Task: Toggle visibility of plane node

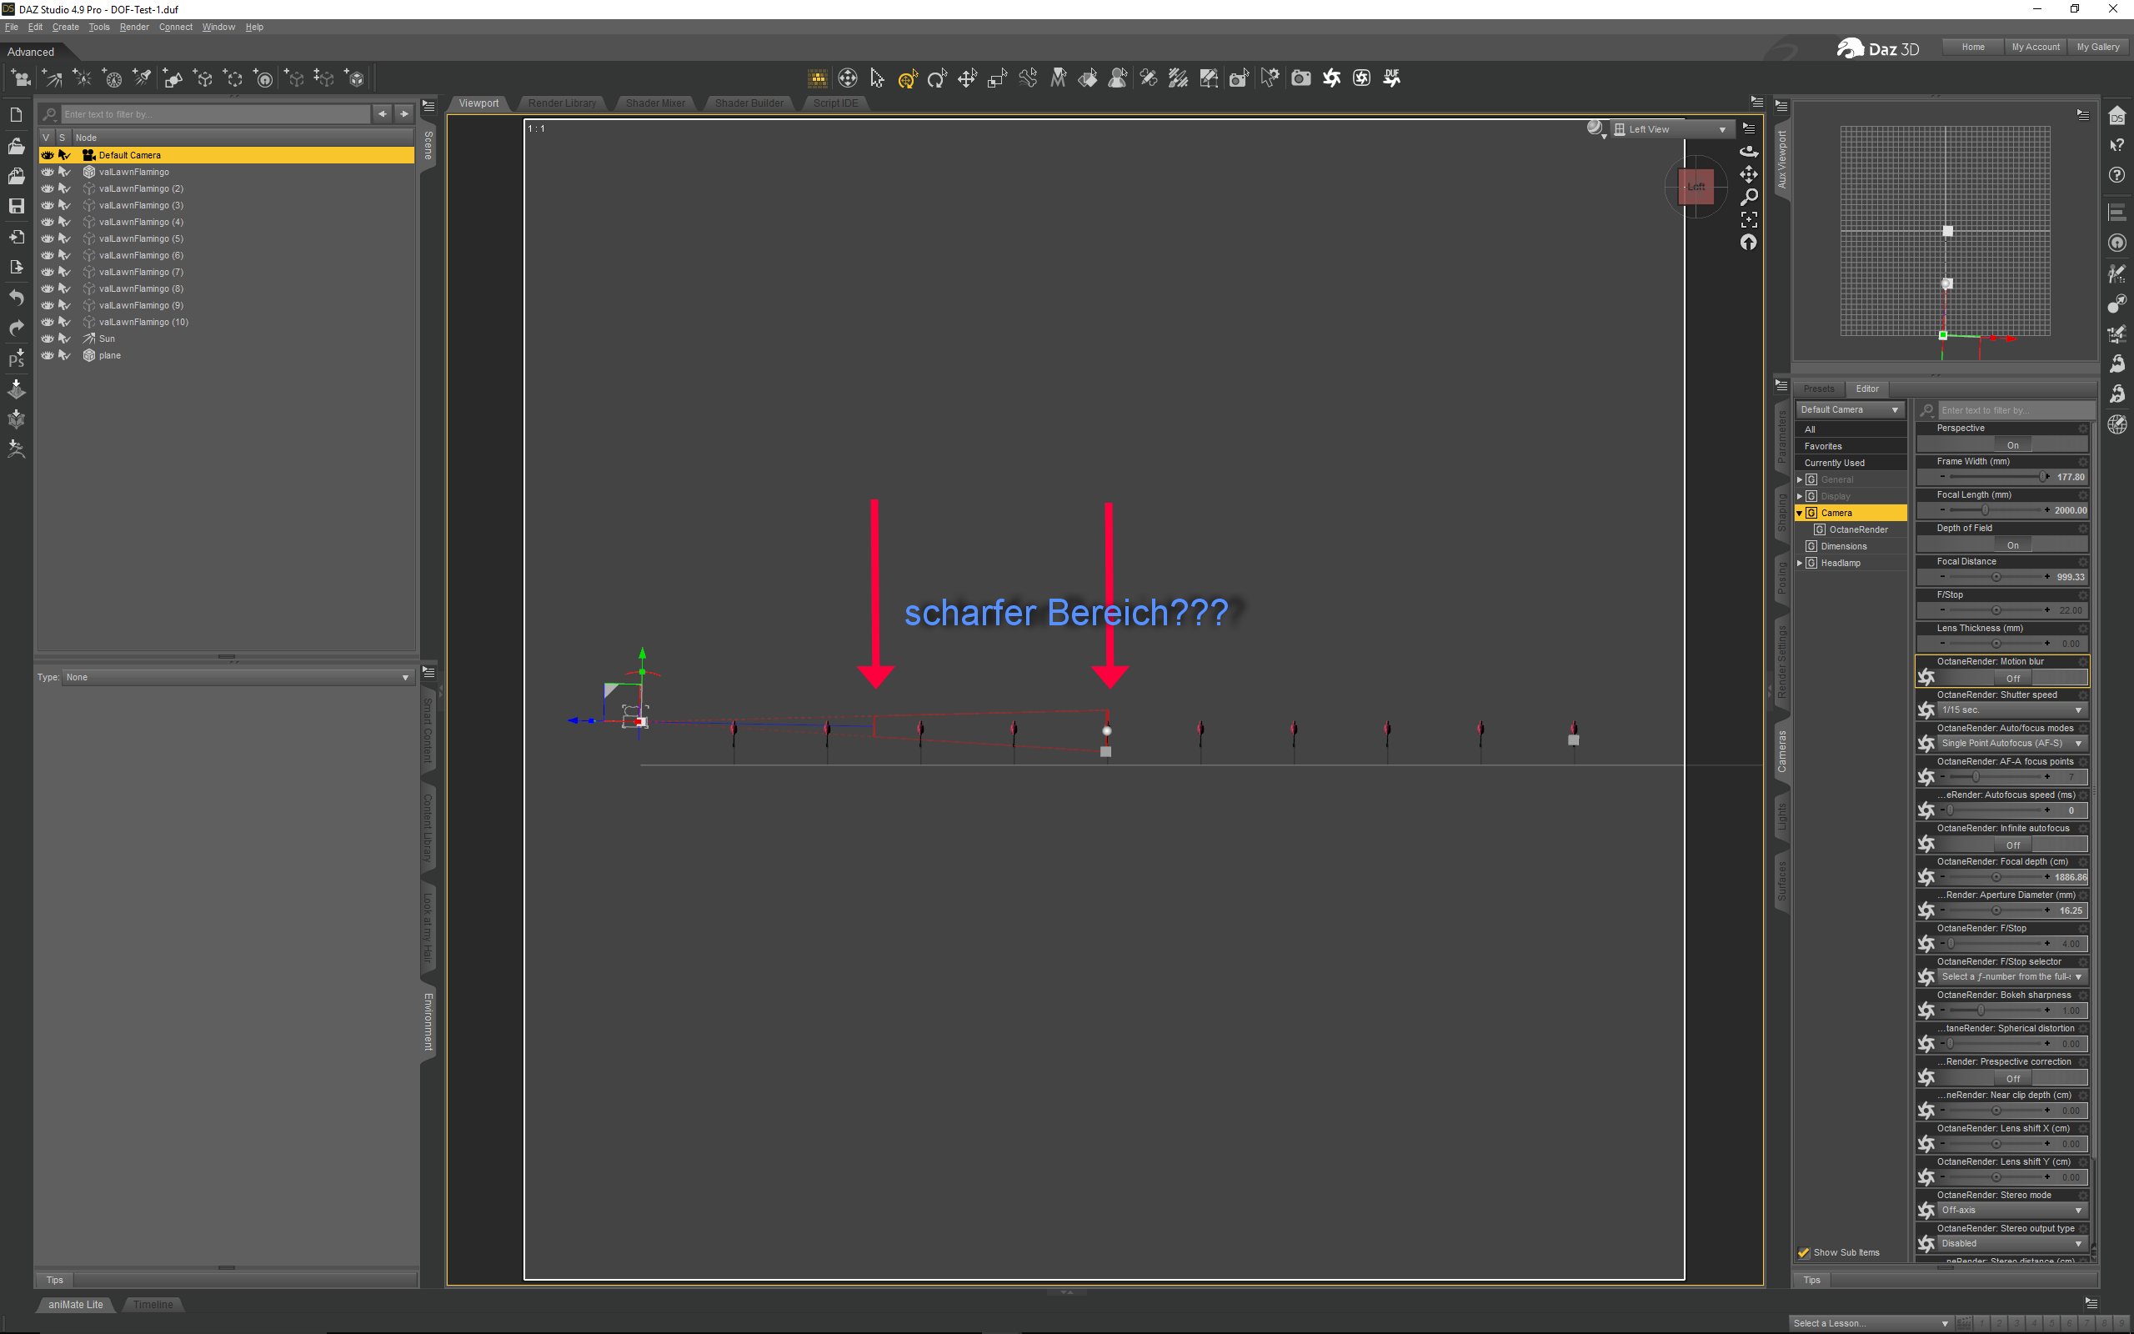Action: pos(47,355)
